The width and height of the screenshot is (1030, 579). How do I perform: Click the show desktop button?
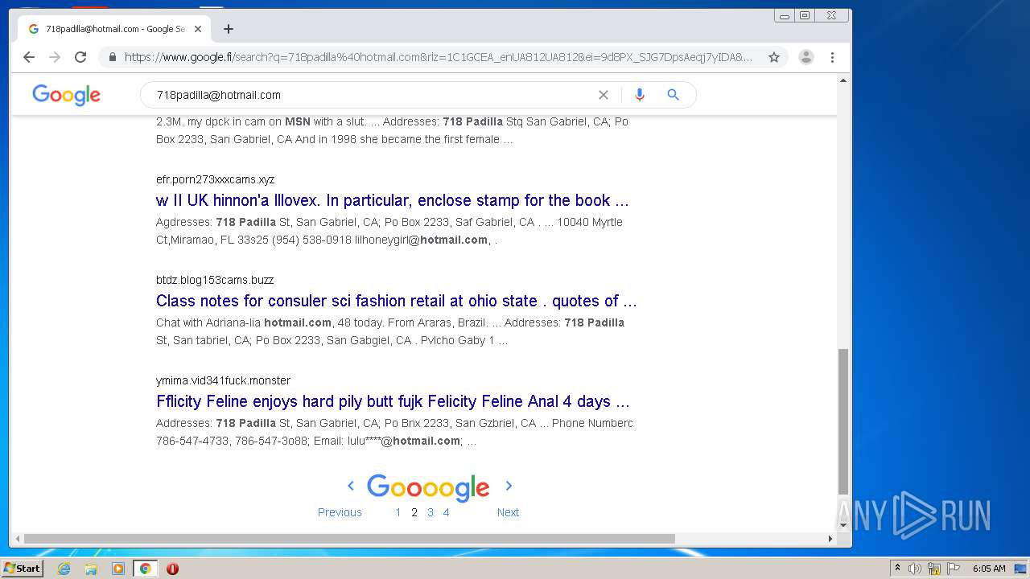pyautogui.click(x=1020, y=569)
